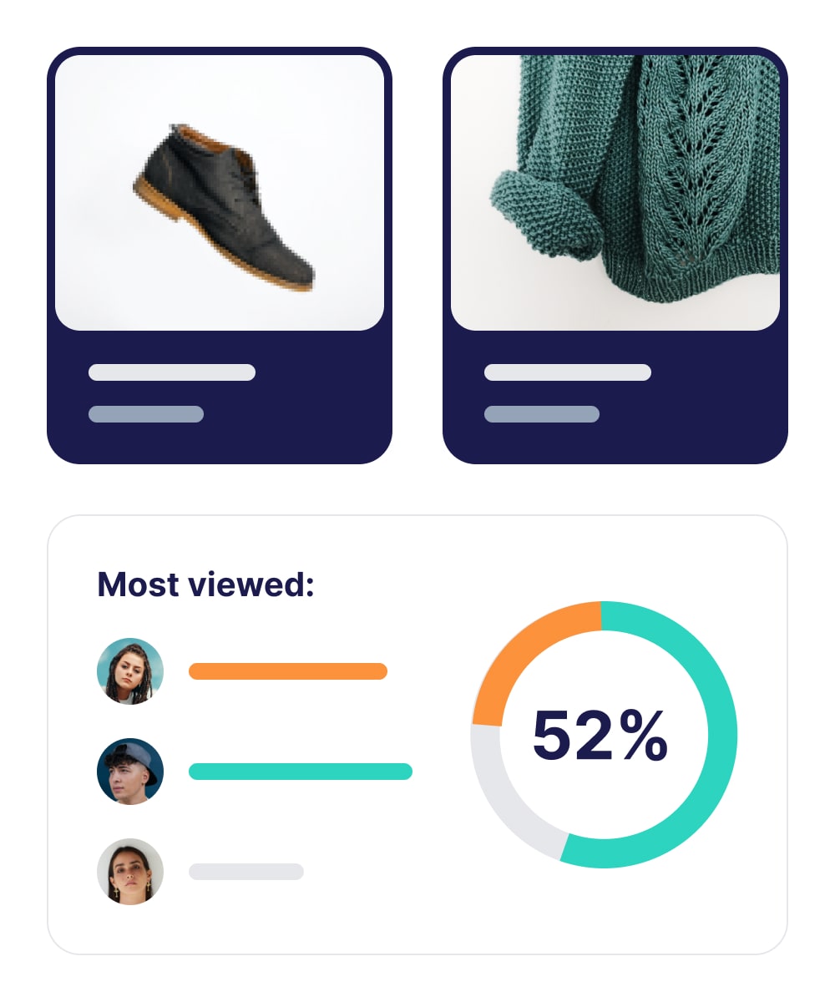The width and height of the screenshot is (835, 1002).
Task: Select the avatar of person wearing cap
Action: pyautogui.click(x=130, y=772)
